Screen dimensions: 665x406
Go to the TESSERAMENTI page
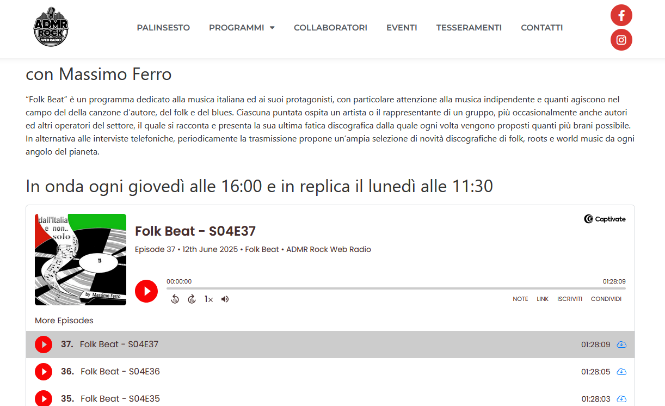point(469,27)
